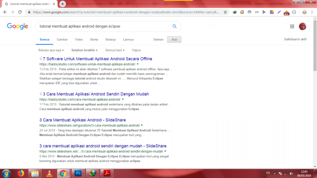Expand the arrow next to the slideshare gunatoro URL
This screenshot has height=178, width=317.
142,125
